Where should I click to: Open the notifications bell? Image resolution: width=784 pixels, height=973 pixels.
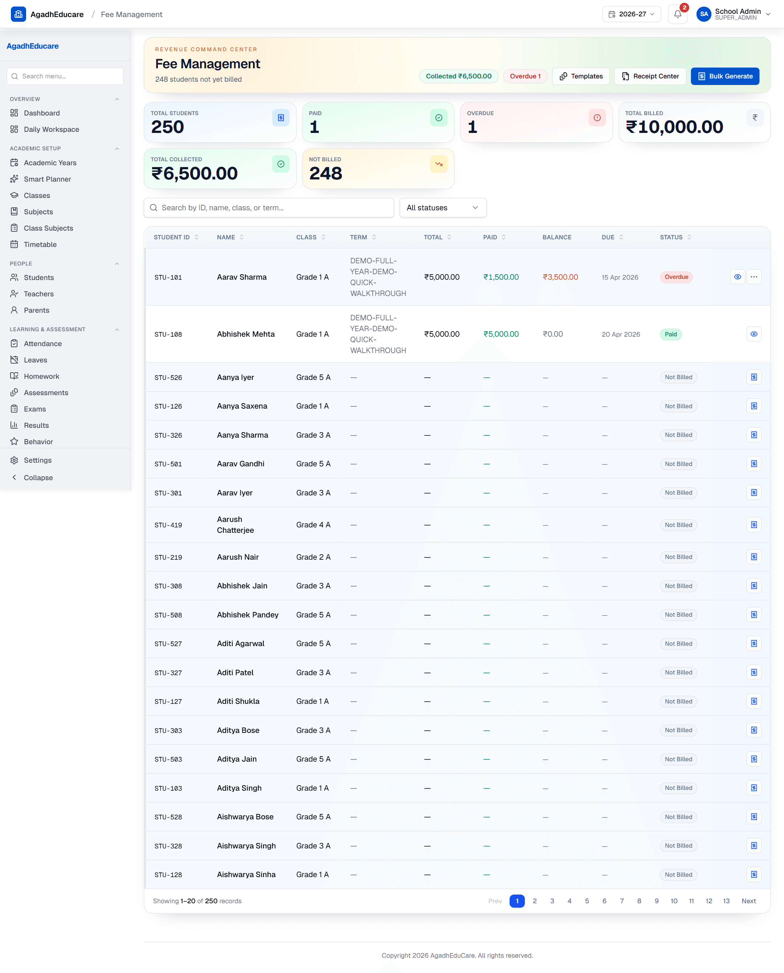677,14
